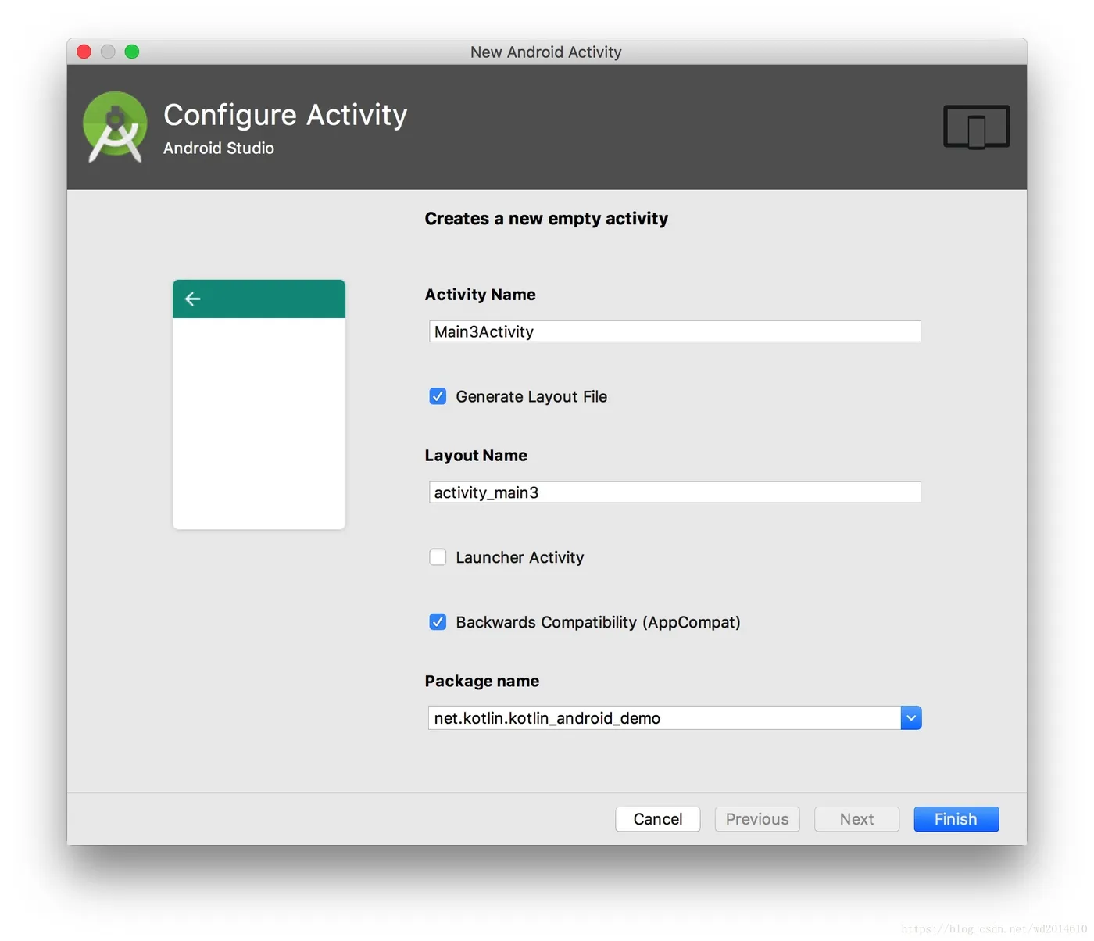Click 'Creates a new empty activity' heading
The width and height of the screenshot is (1094, 941).
pyautogui.click(x=546, y=219)
